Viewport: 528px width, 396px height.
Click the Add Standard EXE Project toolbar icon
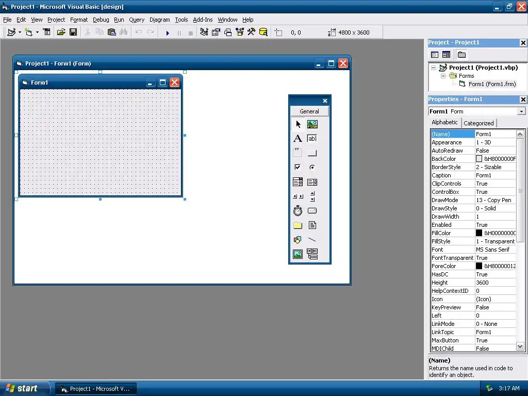[11, 32]
